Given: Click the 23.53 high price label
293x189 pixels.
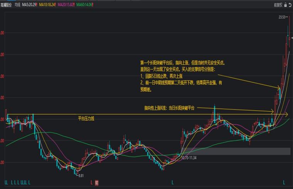Looking at the screenshot, I should [x=282, y=17].
